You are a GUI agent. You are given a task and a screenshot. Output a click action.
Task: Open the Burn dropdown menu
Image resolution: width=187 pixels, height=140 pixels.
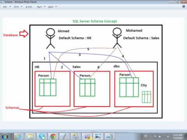41,7
